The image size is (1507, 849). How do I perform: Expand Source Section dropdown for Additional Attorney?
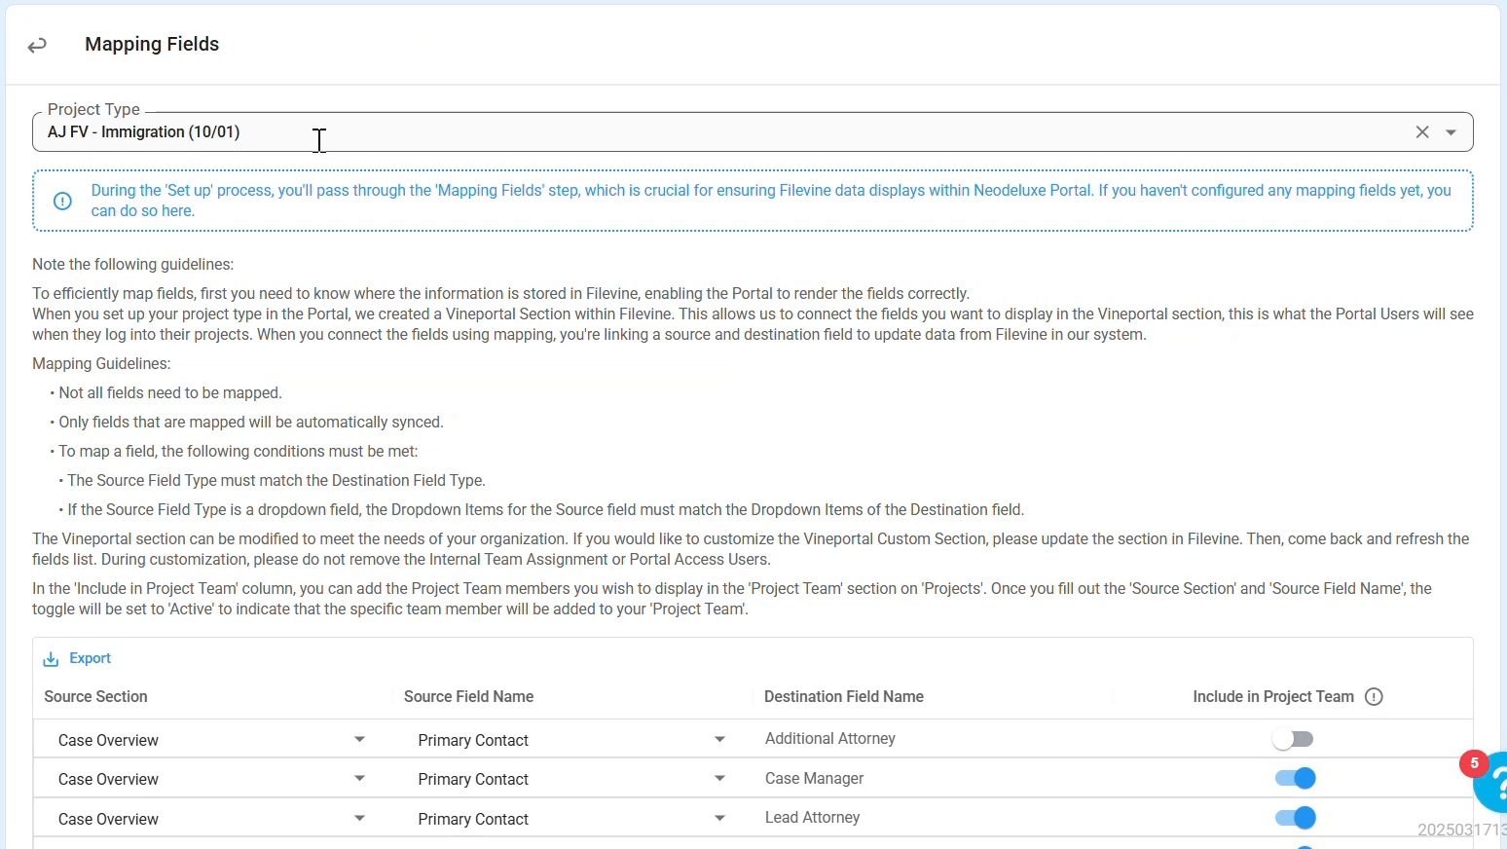(x=359, y=740)
